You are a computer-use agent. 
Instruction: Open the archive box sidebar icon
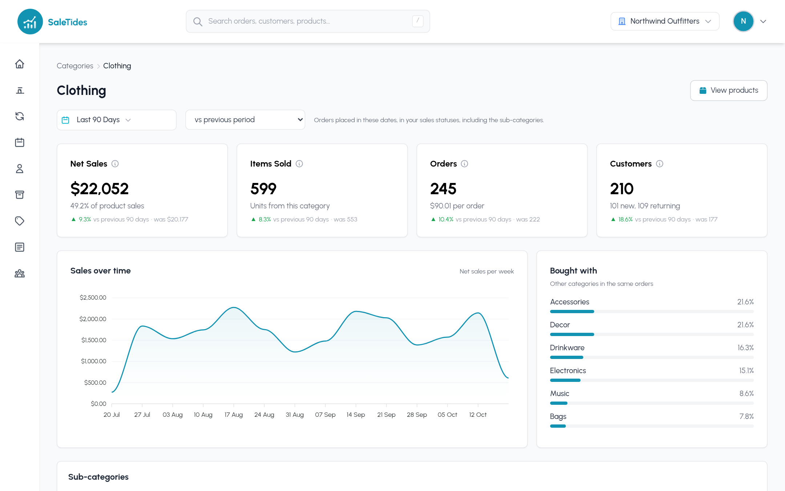20,195
